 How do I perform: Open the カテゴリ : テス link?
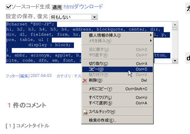point(69,76)
